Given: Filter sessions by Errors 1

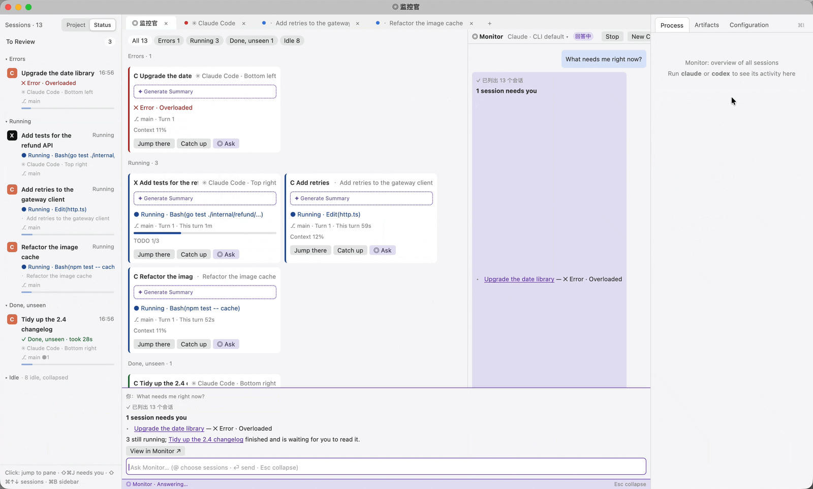Looking at the screenshot, I should click(169, 41).
